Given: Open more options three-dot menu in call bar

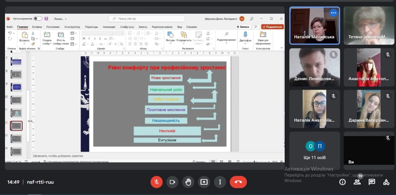Looking at the screenshot, I should click(x=220, y=182).
